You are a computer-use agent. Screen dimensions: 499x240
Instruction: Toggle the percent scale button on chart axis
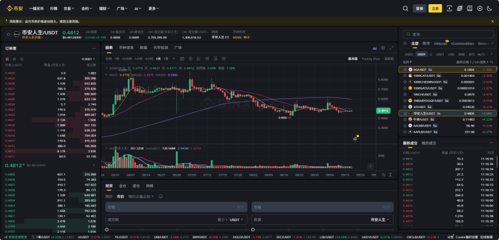pos(383,175)
